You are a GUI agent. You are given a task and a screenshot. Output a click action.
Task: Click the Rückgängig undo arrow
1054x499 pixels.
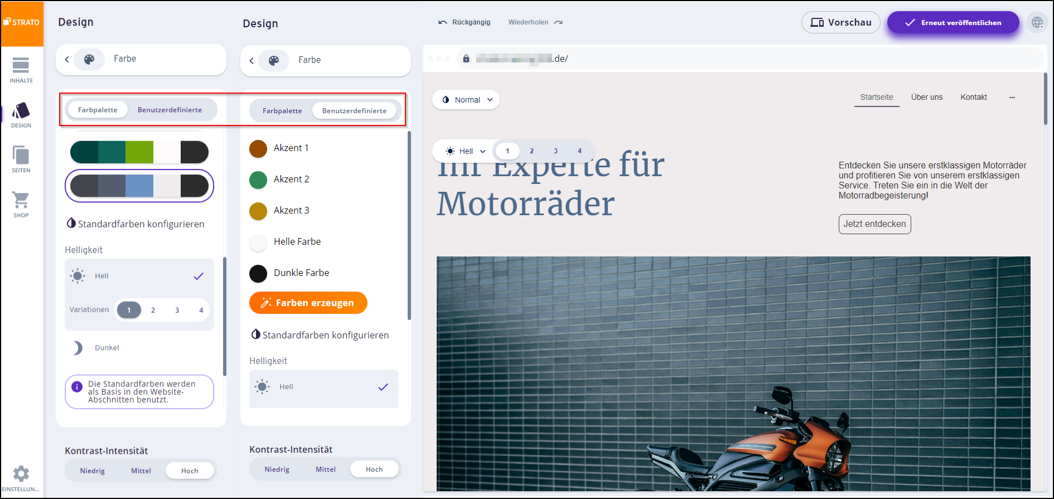pyautogui.click(x=443, y=22)
